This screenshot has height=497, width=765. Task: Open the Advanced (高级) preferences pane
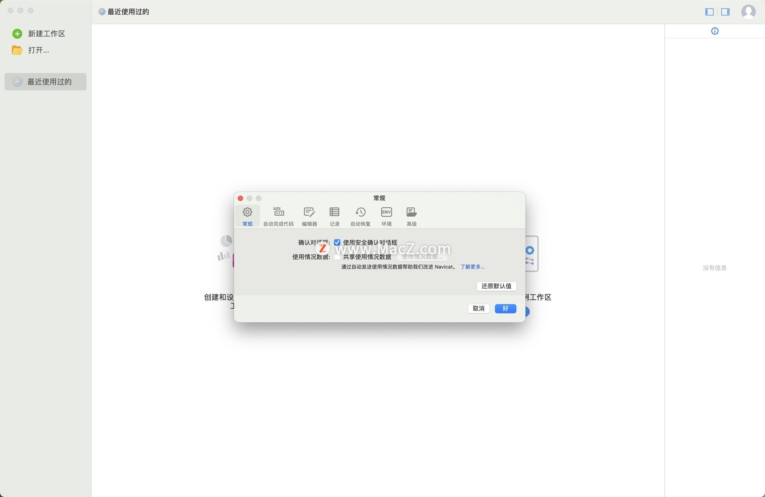(x=411, y=216)
